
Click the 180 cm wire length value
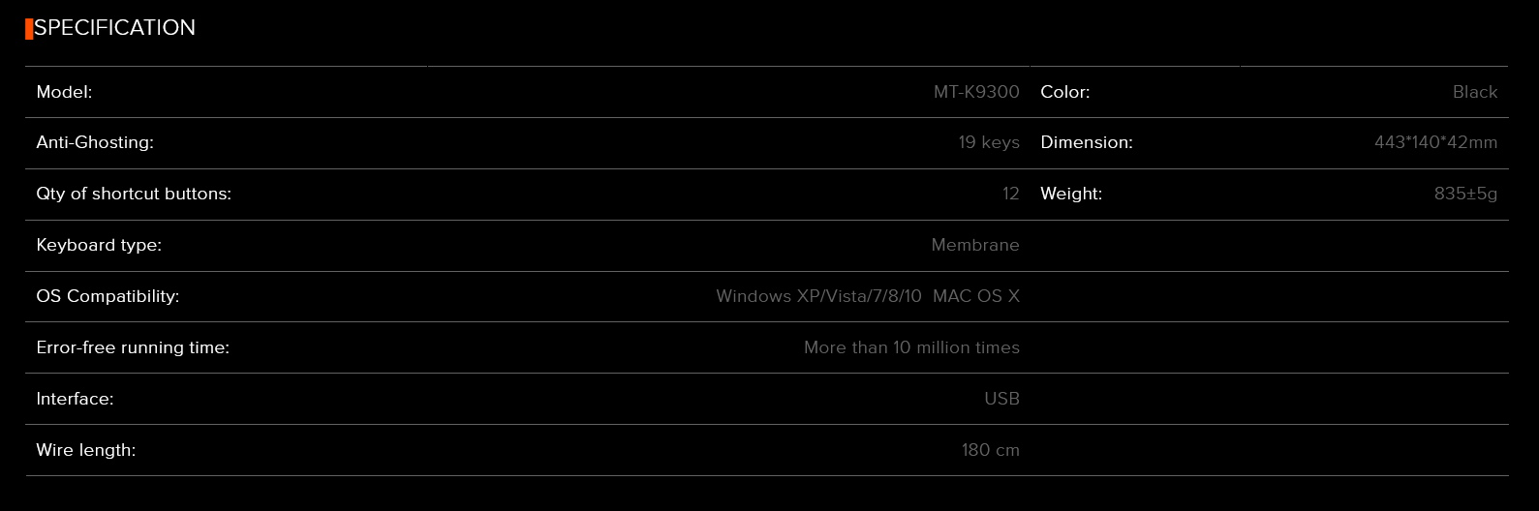[x=991, y=450]
